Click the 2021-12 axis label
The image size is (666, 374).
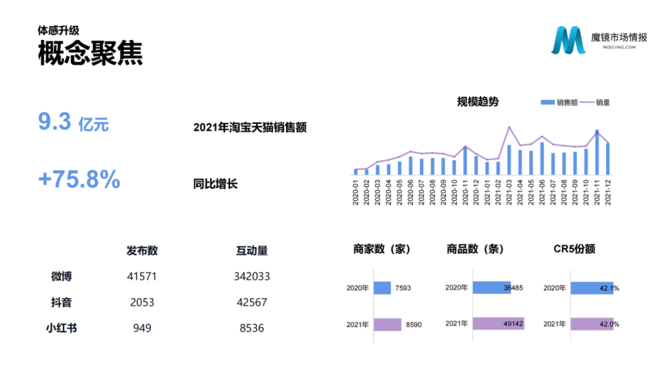tap(608, 192)
